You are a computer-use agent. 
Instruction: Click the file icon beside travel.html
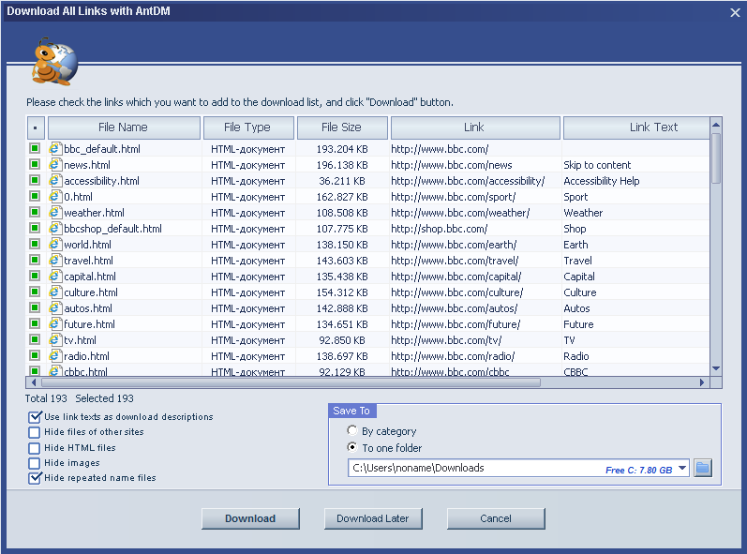[55, 260]
